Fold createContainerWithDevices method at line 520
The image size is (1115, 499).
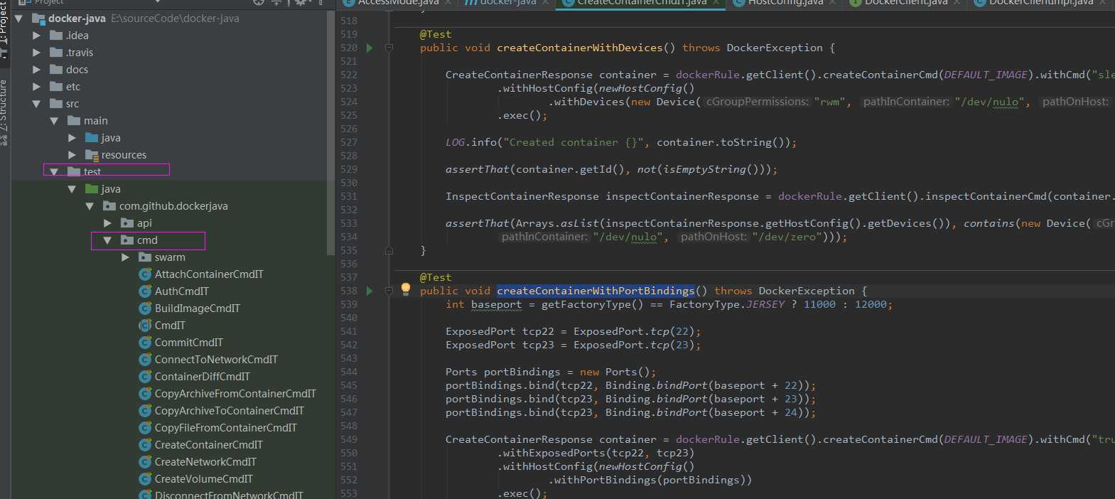pyautogui.click(x=389, y=48)
